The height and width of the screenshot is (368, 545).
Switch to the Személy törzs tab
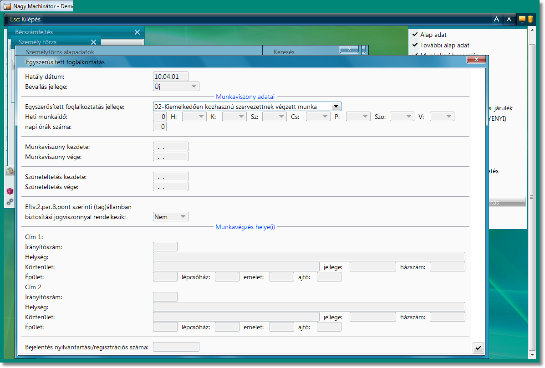pos(37,42)
